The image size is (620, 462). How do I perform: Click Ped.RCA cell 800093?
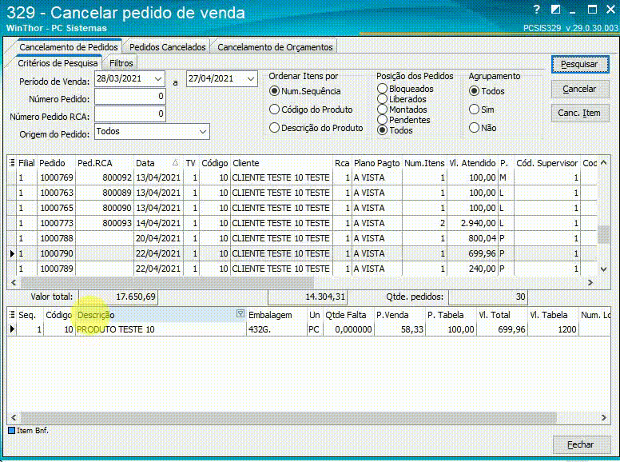coord(105,223)
